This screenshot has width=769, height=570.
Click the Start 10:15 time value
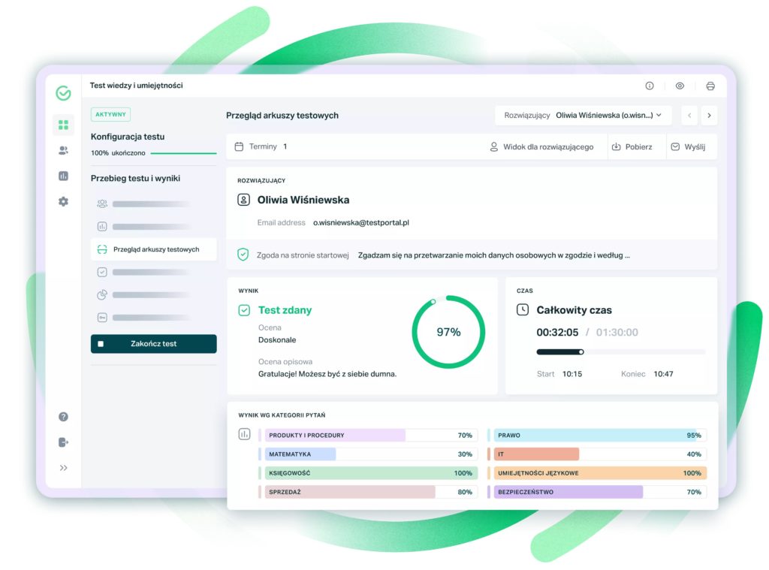(x=571, y=374)
